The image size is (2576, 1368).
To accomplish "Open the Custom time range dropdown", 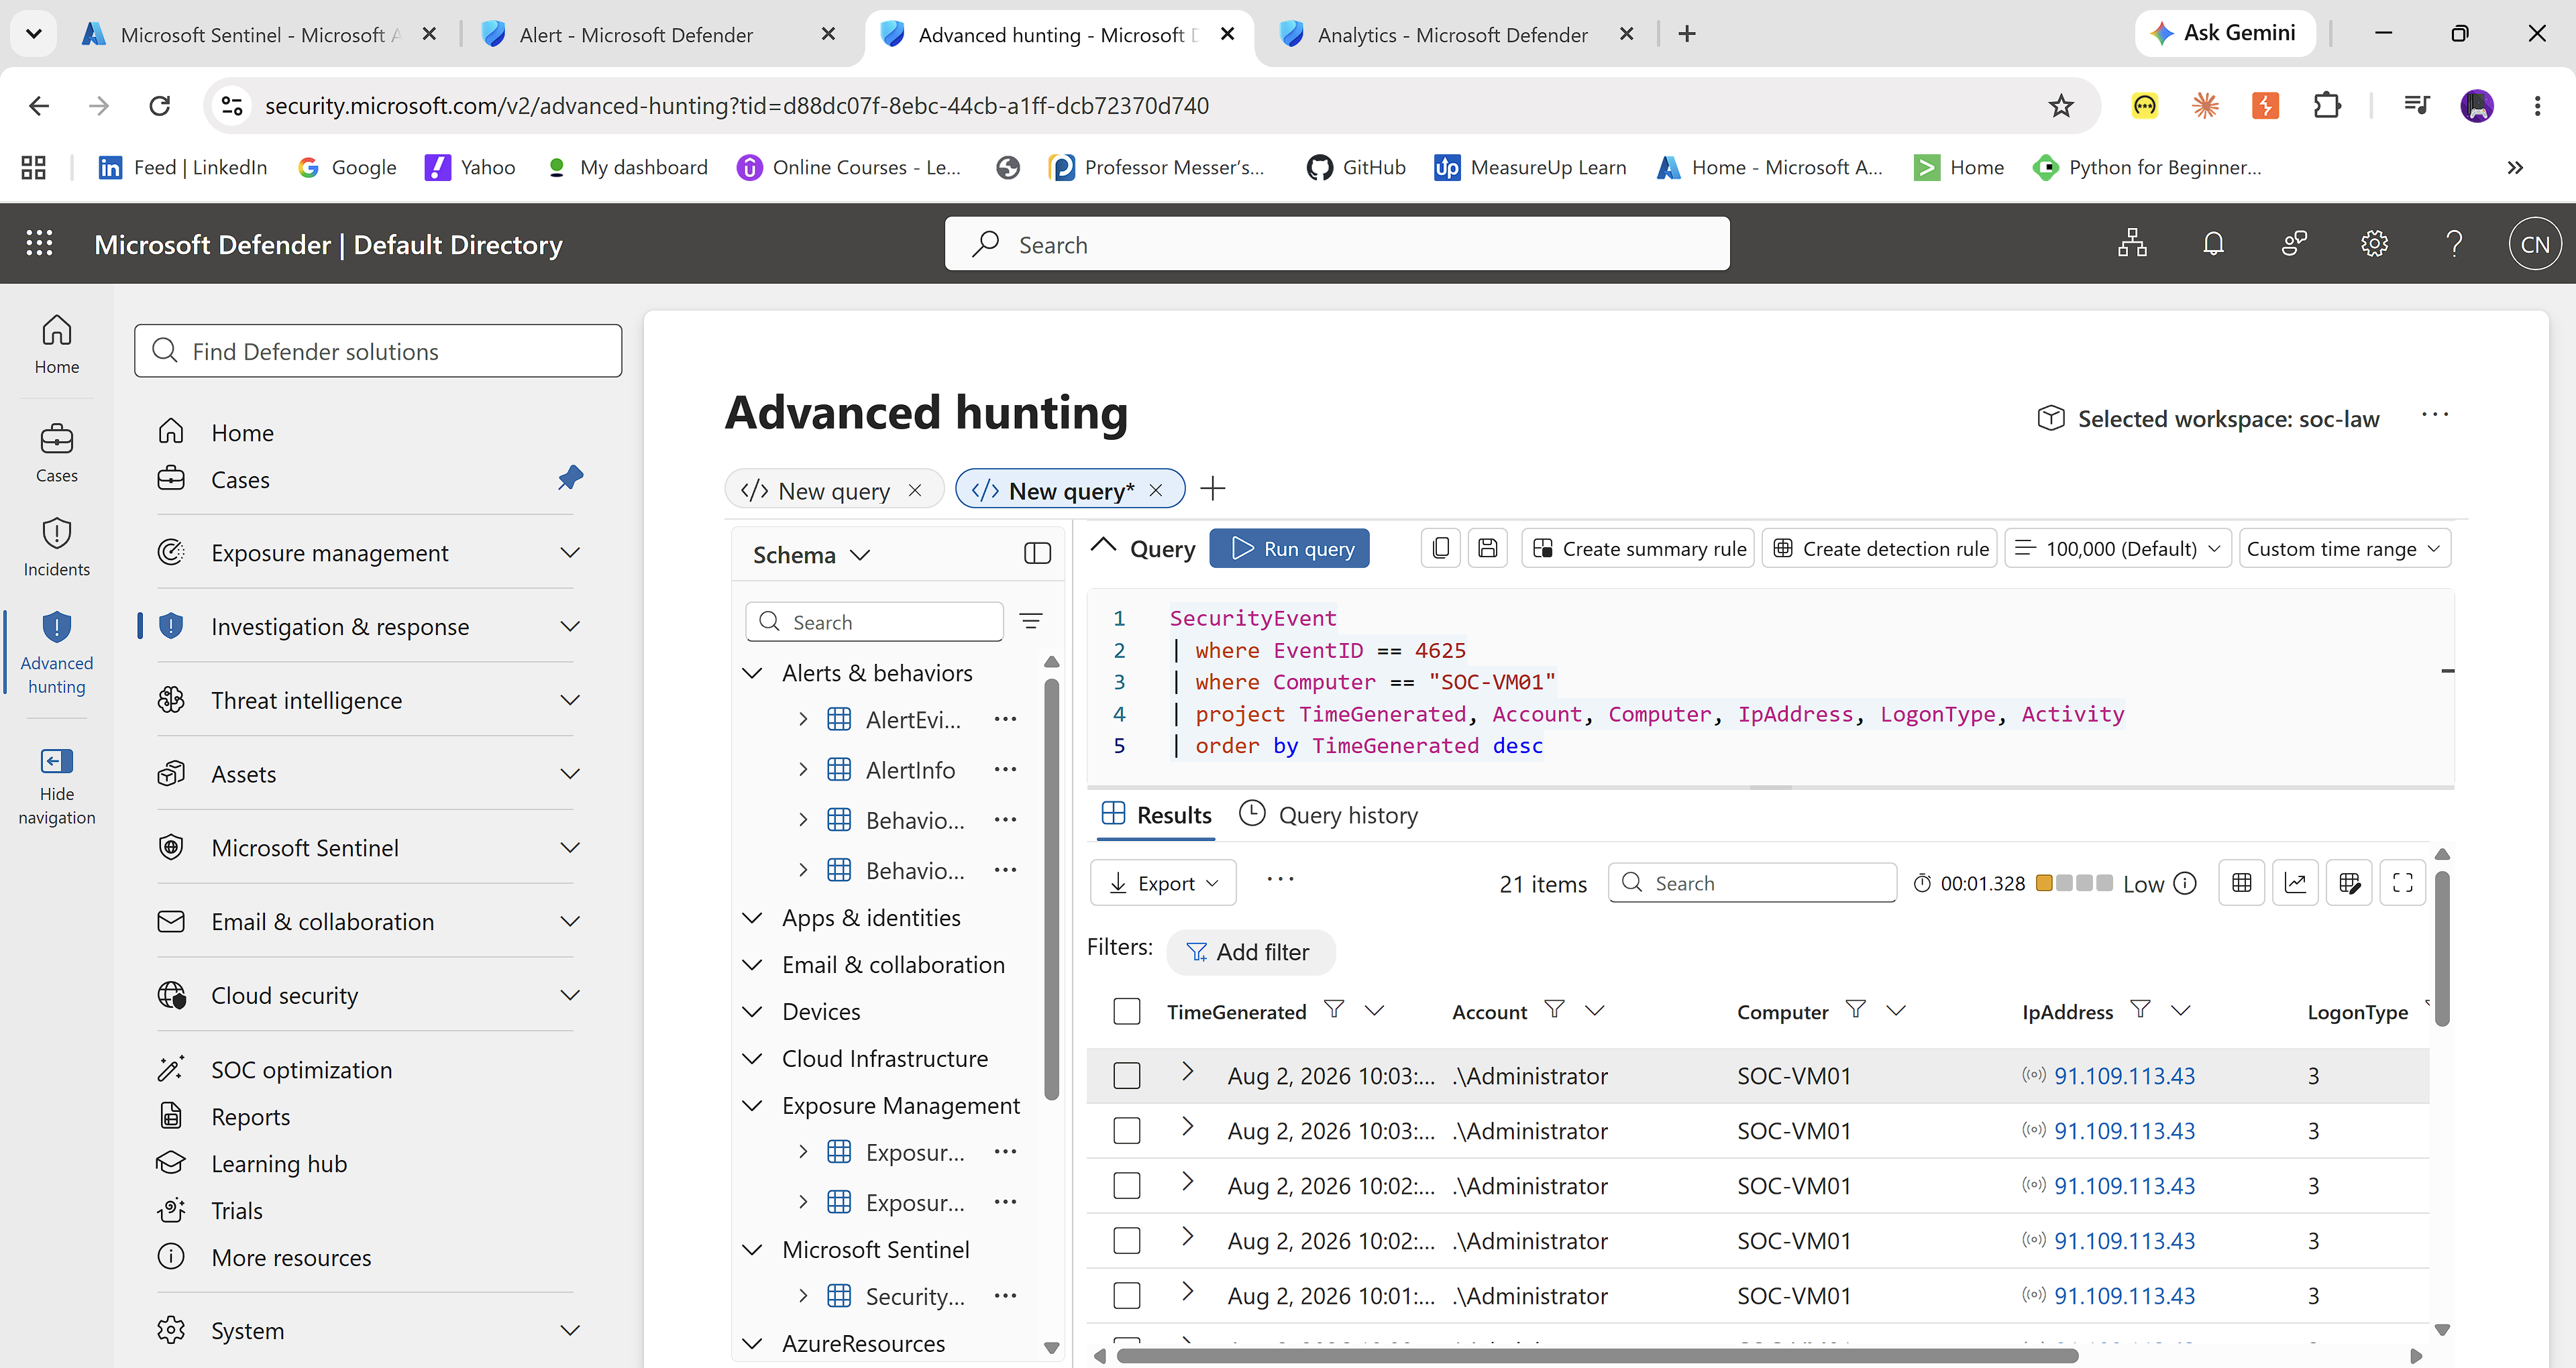I will 2344,548.
